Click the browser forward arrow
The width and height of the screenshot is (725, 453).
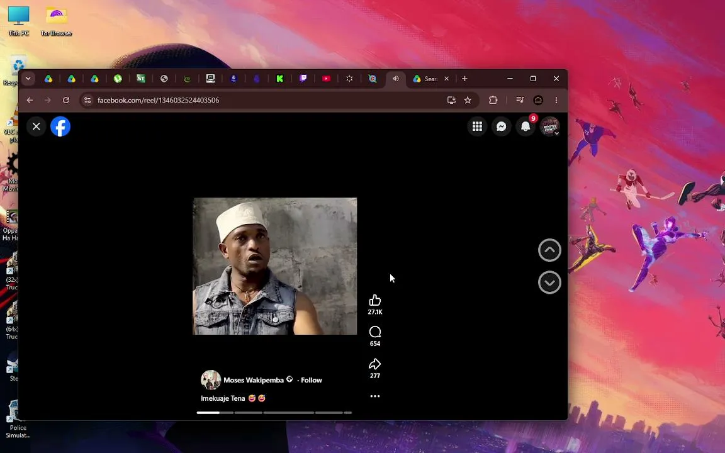click(x=48, y=100)
